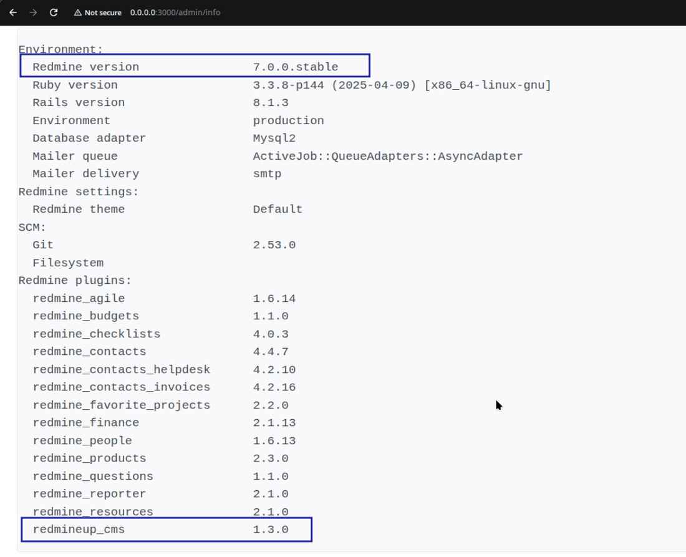Click the 'Redmine settings:' heading
The width and height of the screenshot is (686, 557).
click(79, 191)
